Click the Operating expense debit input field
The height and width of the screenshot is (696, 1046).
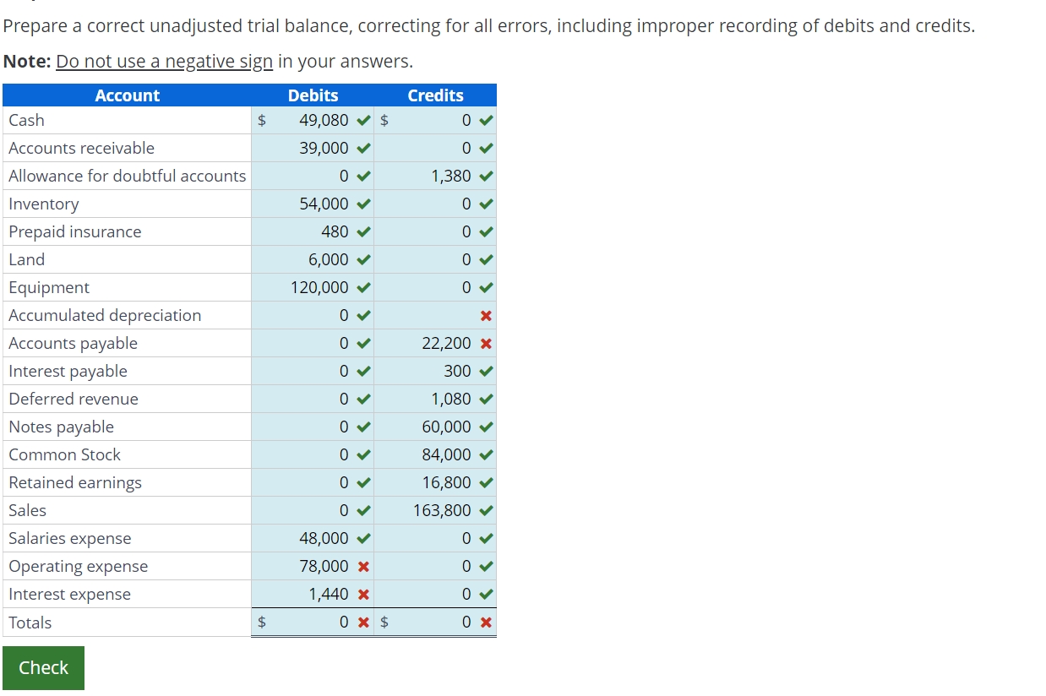(x=313, y=566)
